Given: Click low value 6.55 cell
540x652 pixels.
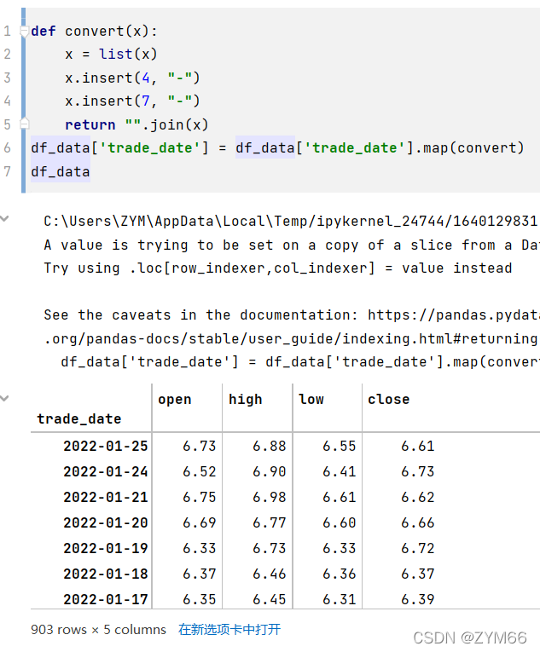Looking at the screenshot, I should tap(339, 446).
